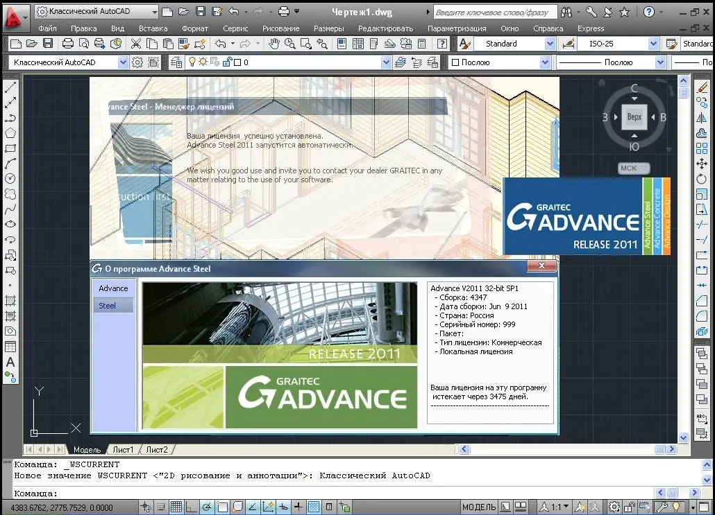The width and height of the screenshot is (715, 515).
Task: Toggle Dynamic Input in the status bar
Action: [x=283, y=507]
